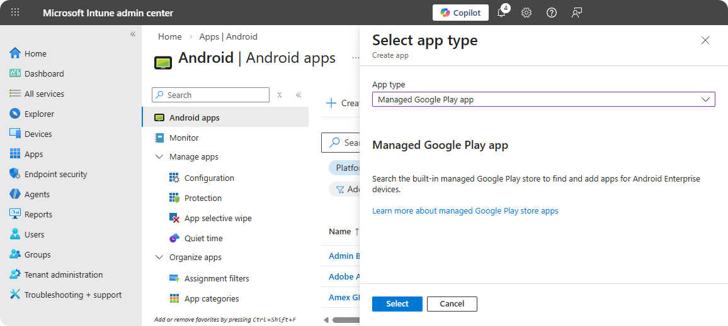Click the help question mark icon
Image resolution: width=728 pixels, height=326 pixels.
click(552, 13)
